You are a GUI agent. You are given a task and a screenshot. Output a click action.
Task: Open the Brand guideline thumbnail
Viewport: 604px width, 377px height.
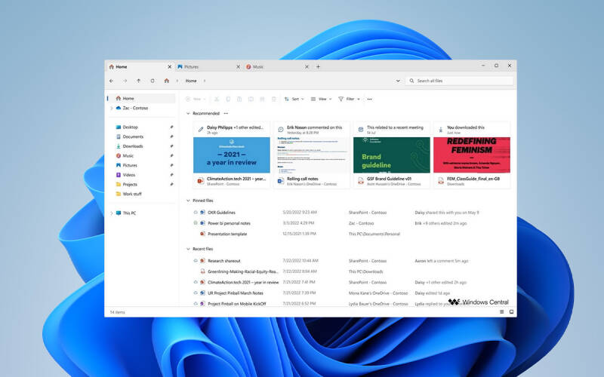pos(391,155)
